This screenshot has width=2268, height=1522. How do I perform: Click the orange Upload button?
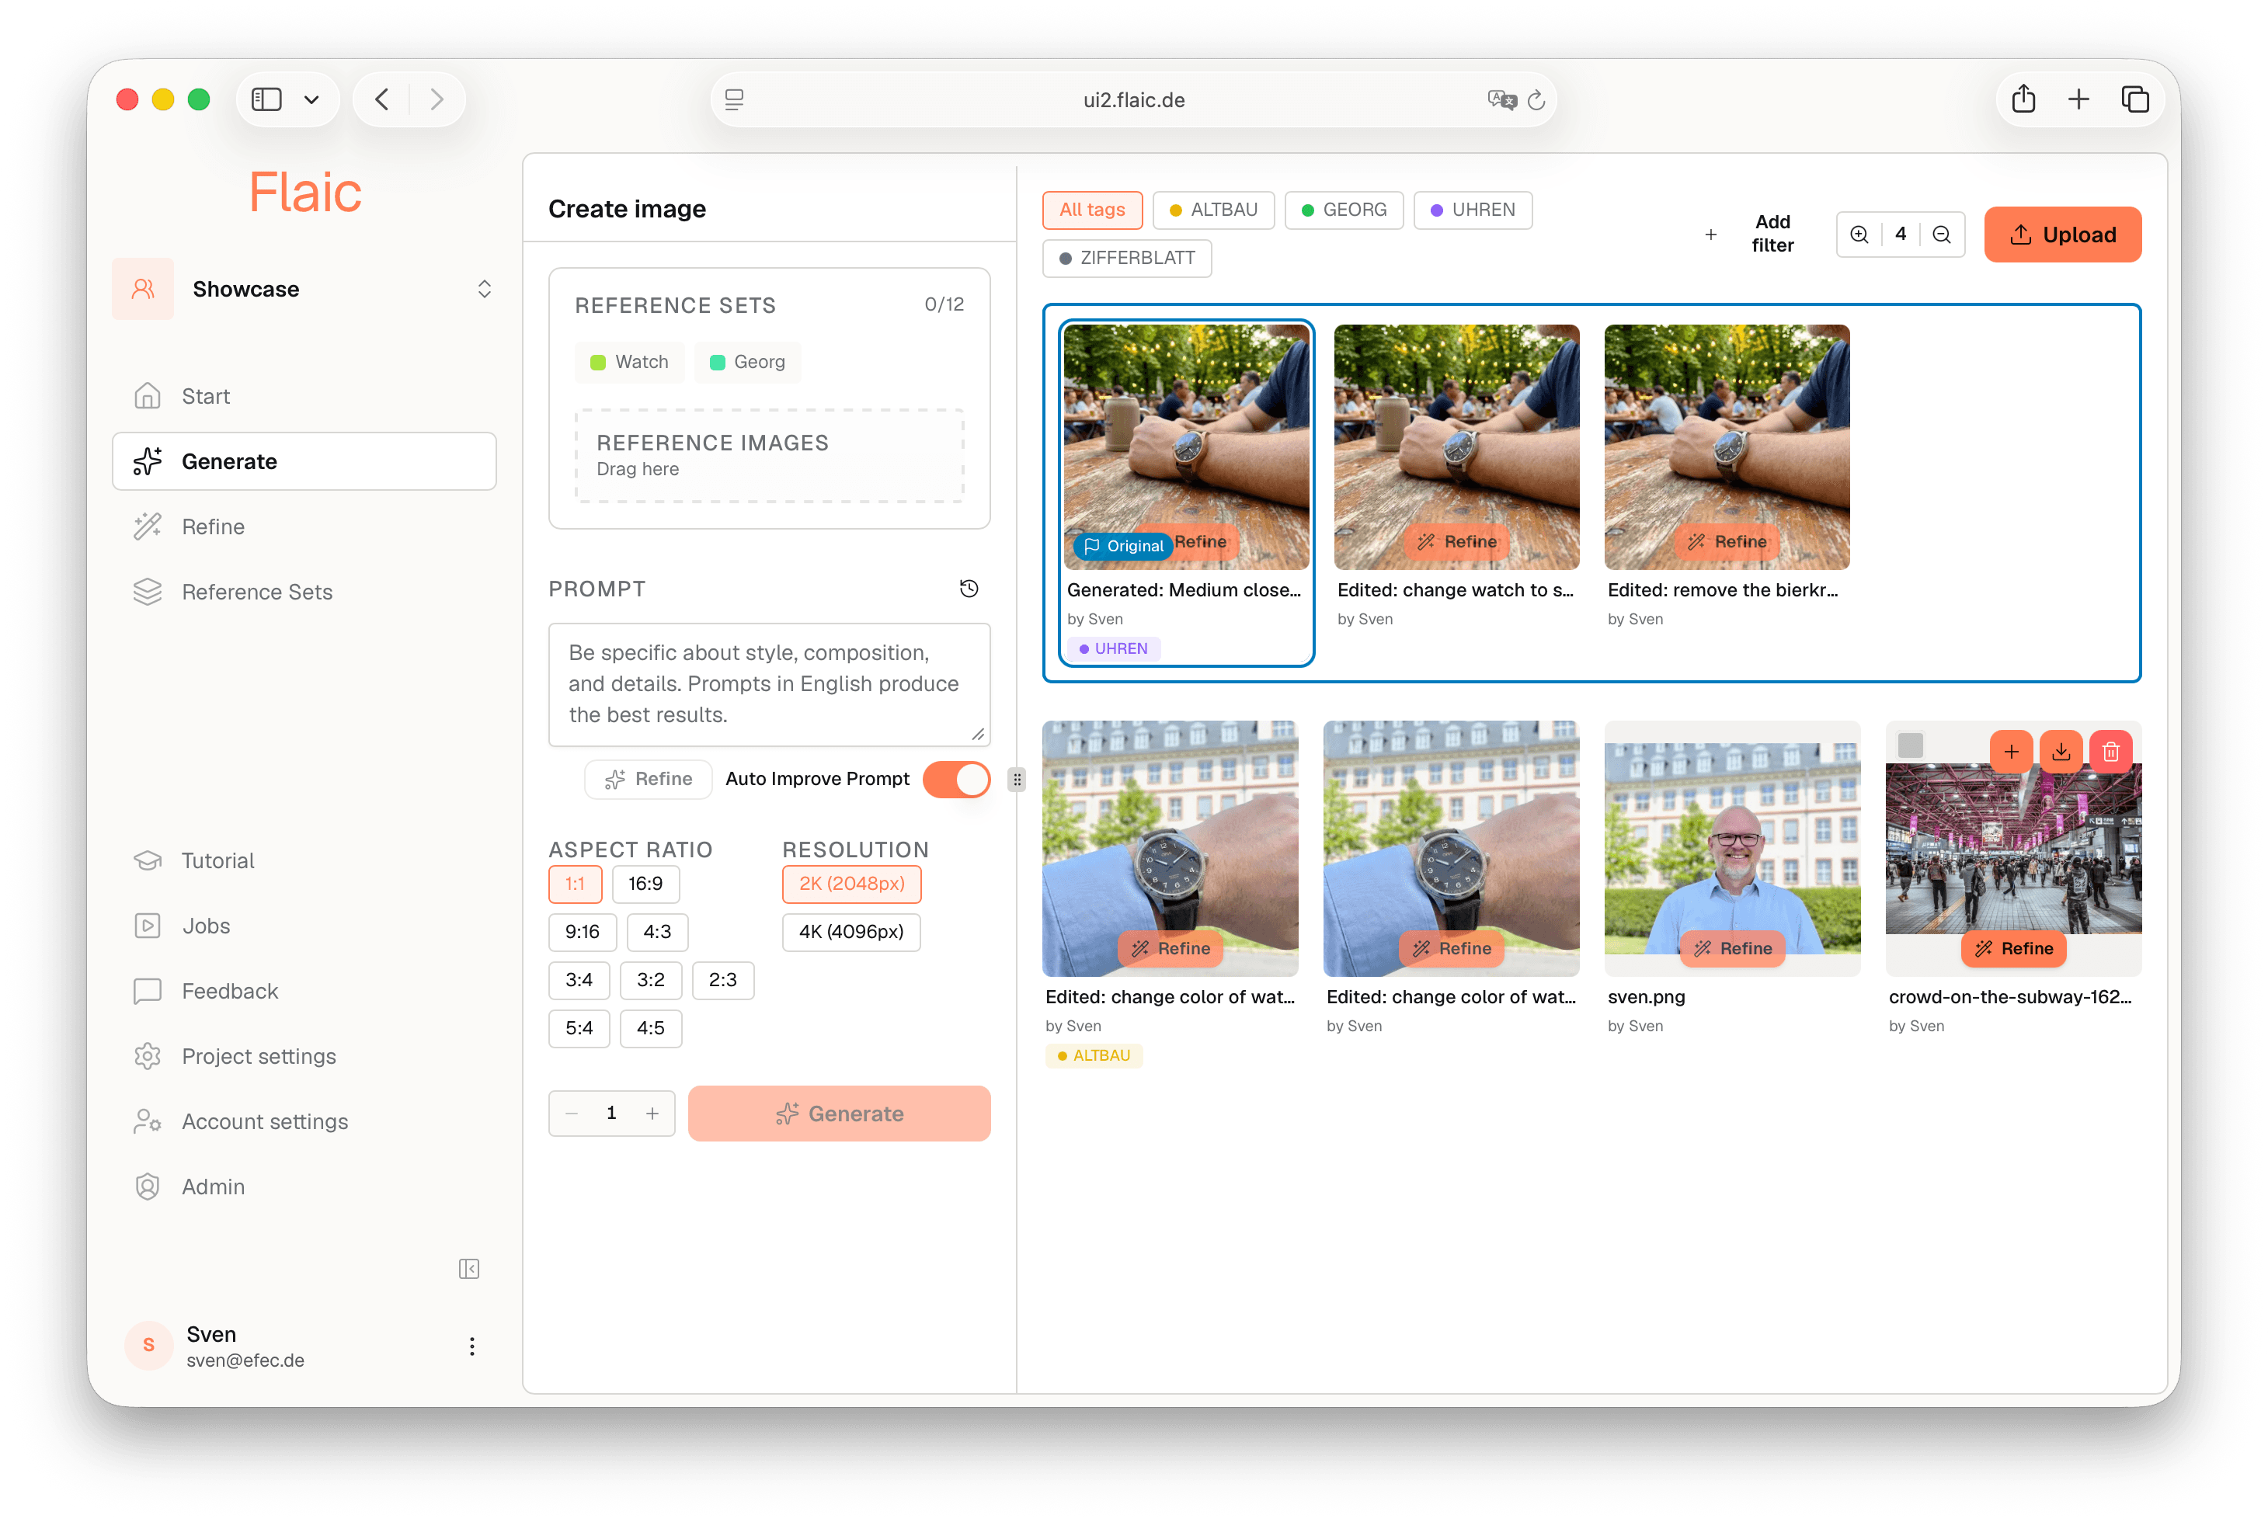coord(2062,235)
